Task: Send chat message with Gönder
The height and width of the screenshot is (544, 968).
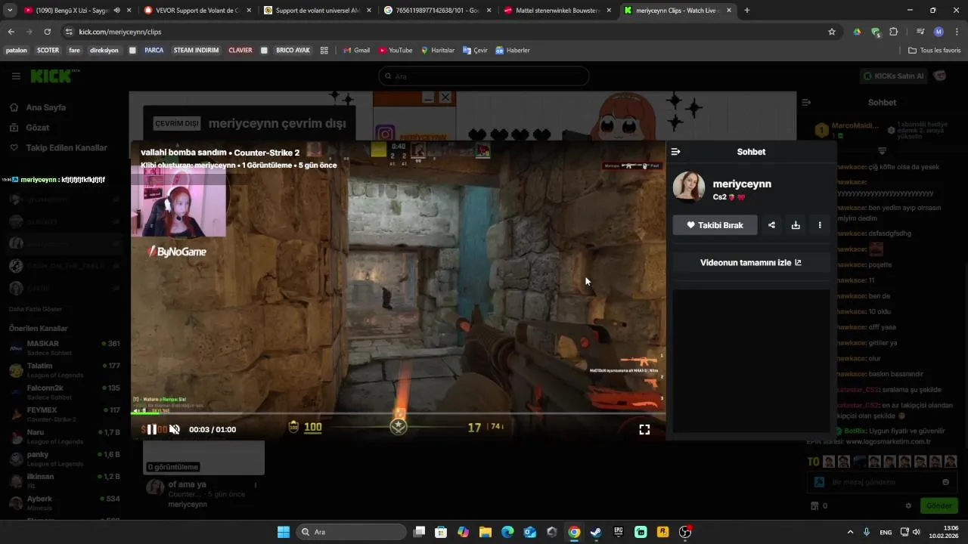Action: [x=939, y=505]
